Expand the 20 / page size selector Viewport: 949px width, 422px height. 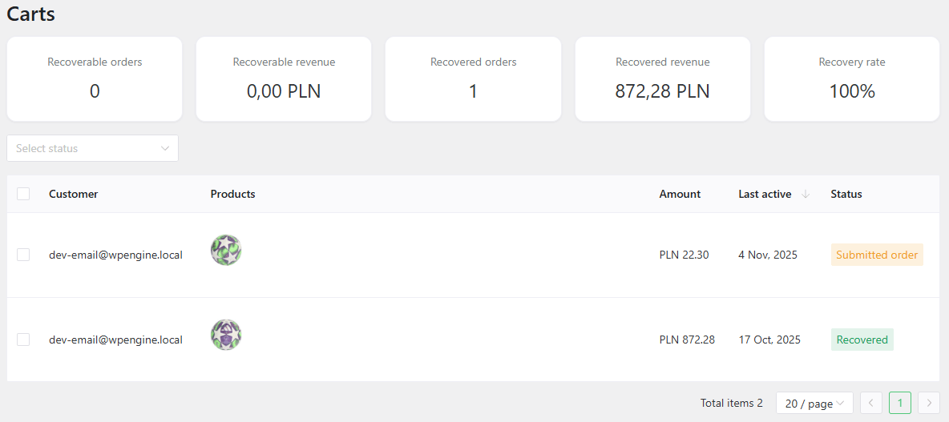pos(814,403)
